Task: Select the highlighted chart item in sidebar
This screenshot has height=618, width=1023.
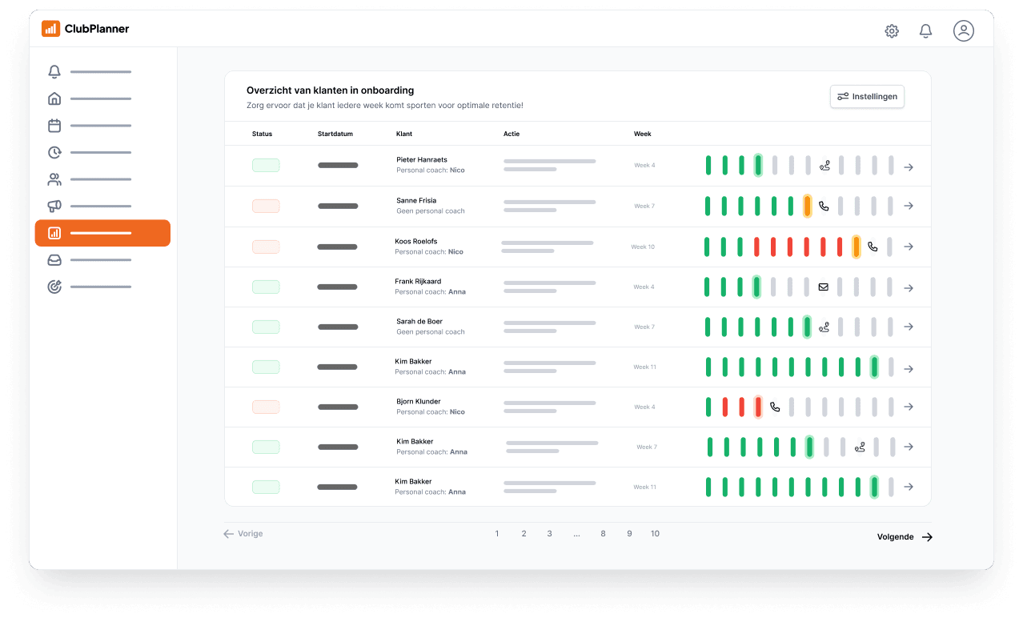Action: (x=102, y=233)
